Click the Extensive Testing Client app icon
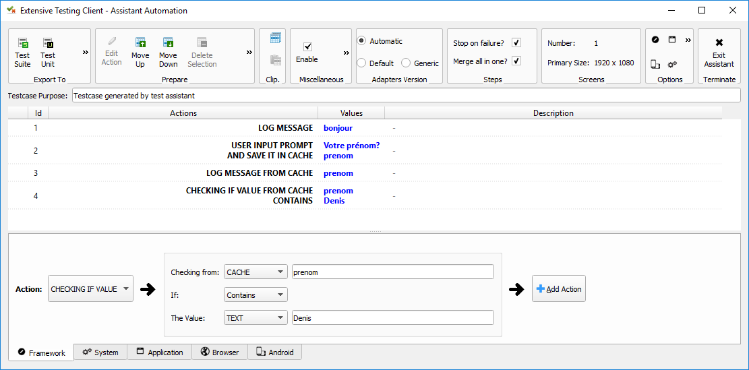The image size is (749, 370). (11, 10)
